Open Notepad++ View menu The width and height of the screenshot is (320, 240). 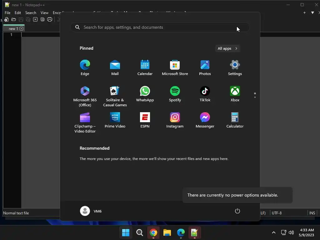click(x=44, y=12)
